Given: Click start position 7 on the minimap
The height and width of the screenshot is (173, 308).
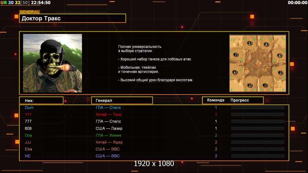Looking at the screenshot, I should click(x=236, y=54).
